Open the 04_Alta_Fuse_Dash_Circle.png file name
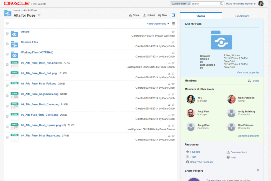This screenshot has height=181, width=271. [40, 105]
